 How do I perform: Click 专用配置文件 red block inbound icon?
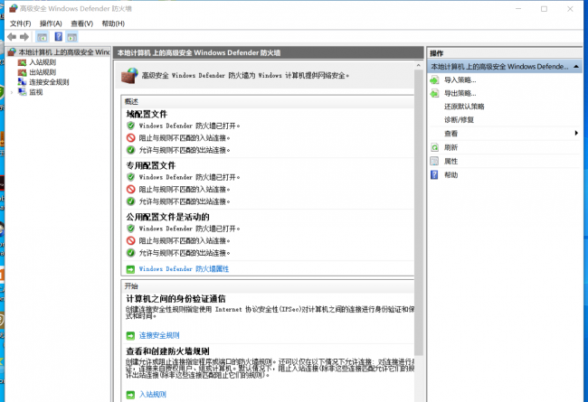tap(130, 189)
